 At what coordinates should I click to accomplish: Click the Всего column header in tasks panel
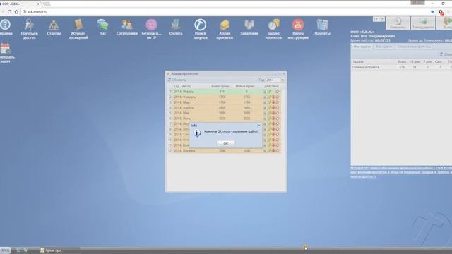[x=402, y=62]
